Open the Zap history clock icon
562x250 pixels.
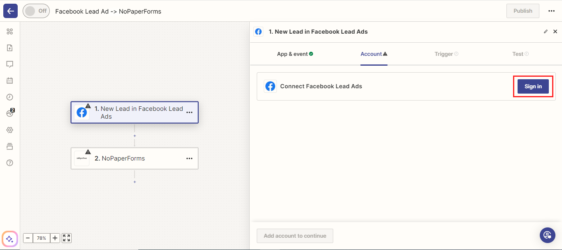10,97
